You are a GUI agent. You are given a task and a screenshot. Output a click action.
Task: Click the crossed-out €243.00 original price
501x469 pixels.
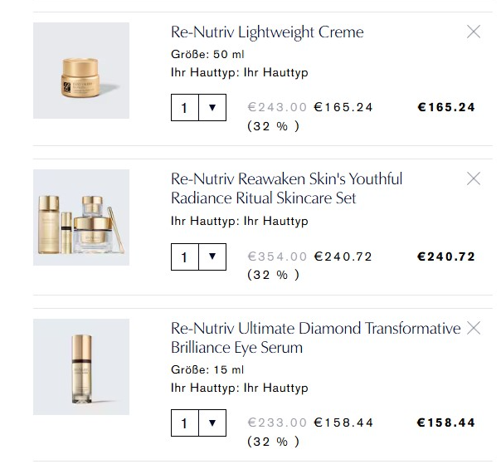[277, 107]
